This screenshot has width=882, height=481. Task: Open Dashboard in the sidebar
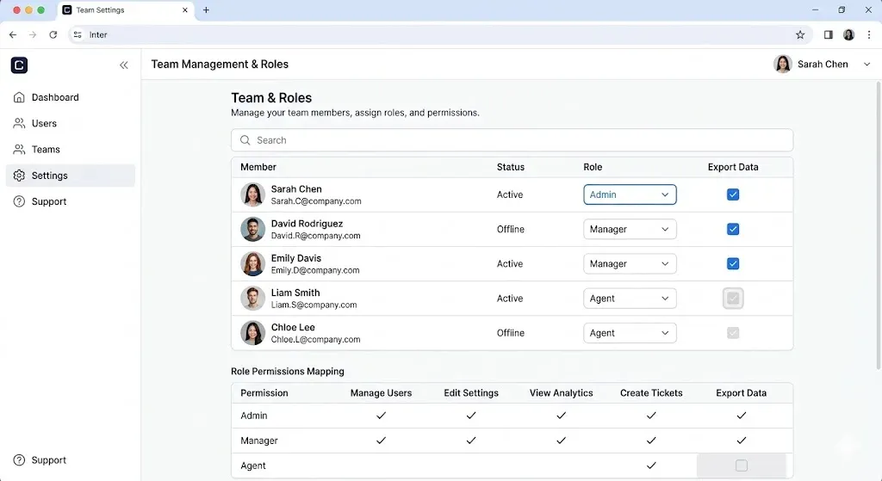click(71, 97)
